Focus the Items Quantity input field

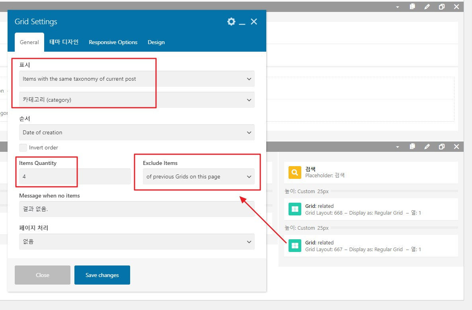point(75,176)
